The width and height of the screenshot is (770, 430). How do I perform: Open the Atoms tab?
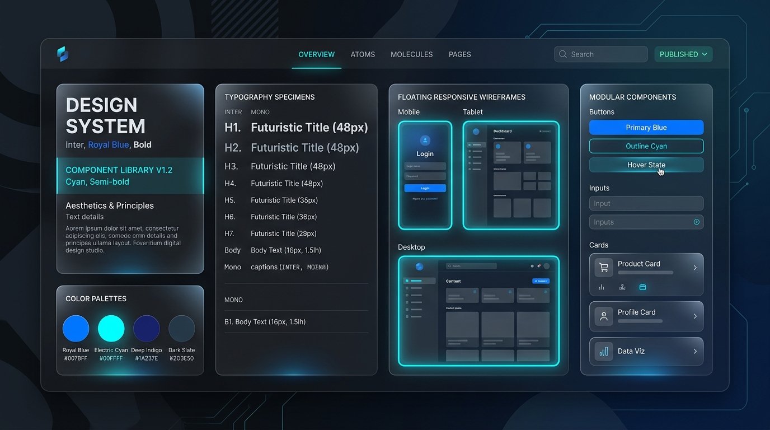point(363,54)
